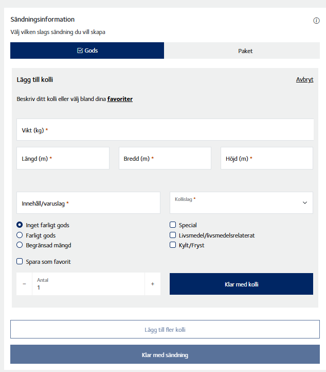The image size is (326, 372).
Task: Tick the Livsmedel/livsmedelsrelaterat checkbox
Action: (x=173, y=235)
